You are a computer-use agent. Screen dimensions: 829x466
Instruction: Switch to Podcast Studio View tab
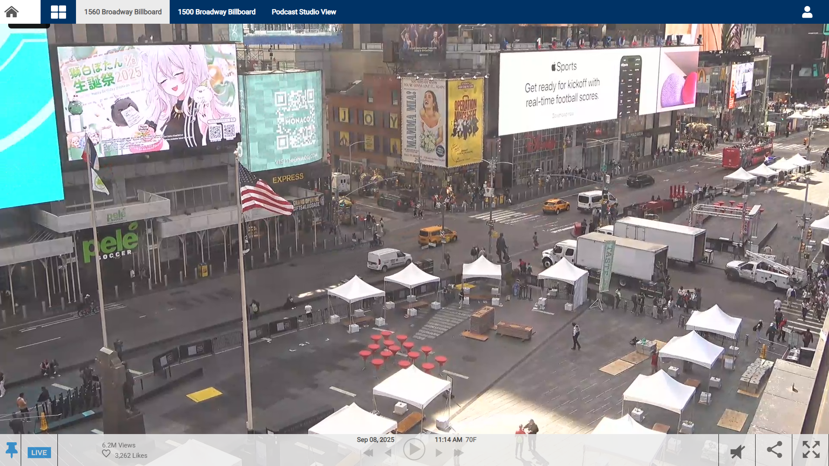(x=304, y=12)
